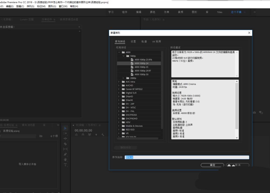Open the 图形(G) menu
This screenshot has width=270, height=193.
pos(52,6)
